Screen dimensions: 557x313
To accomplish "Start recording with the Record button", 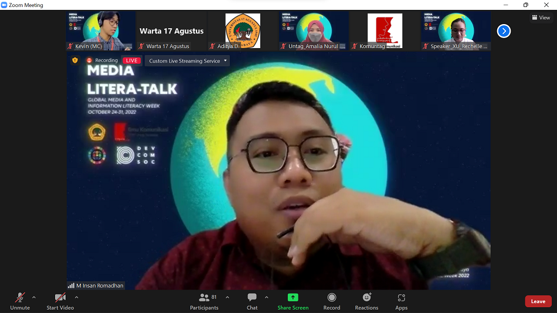I will (332, 301).
